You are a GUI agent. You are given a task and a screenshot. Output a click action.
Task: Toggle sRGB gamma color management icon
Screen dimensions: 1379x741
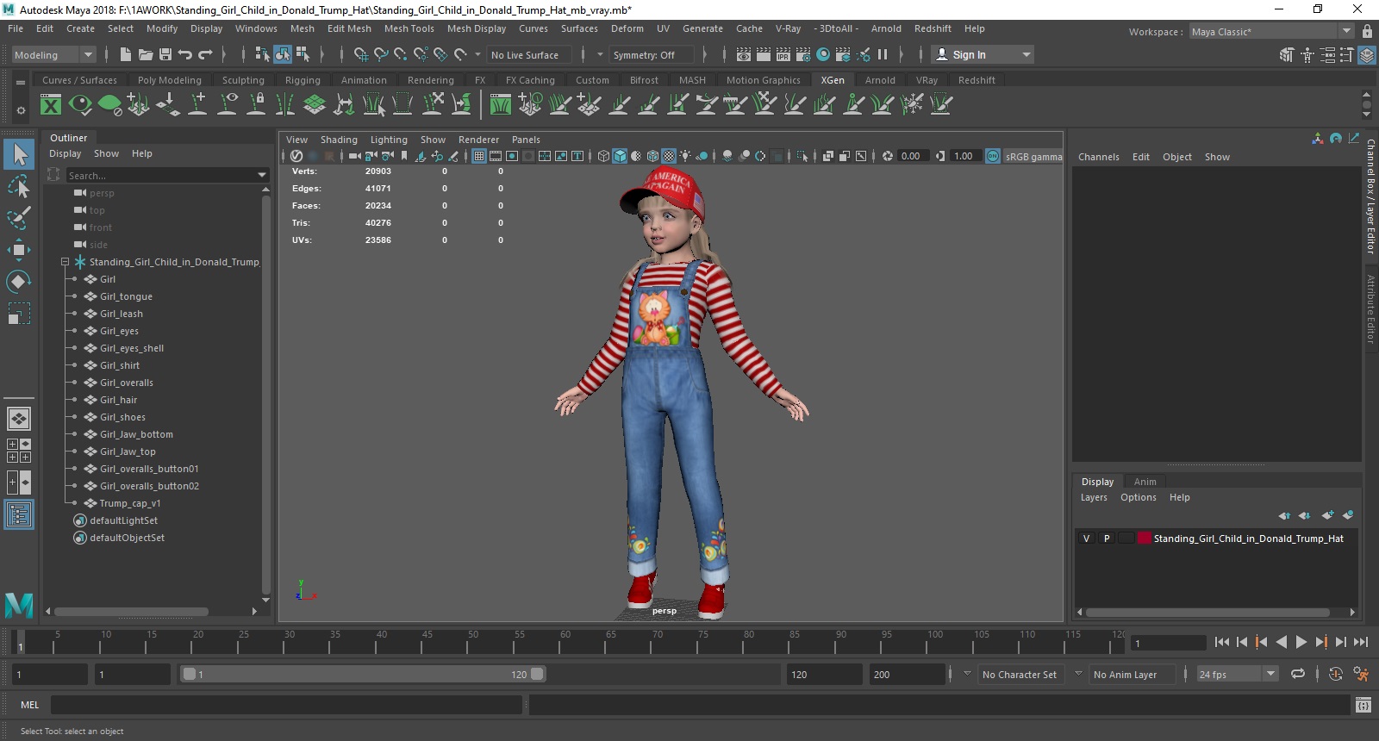tap(993, 156)
